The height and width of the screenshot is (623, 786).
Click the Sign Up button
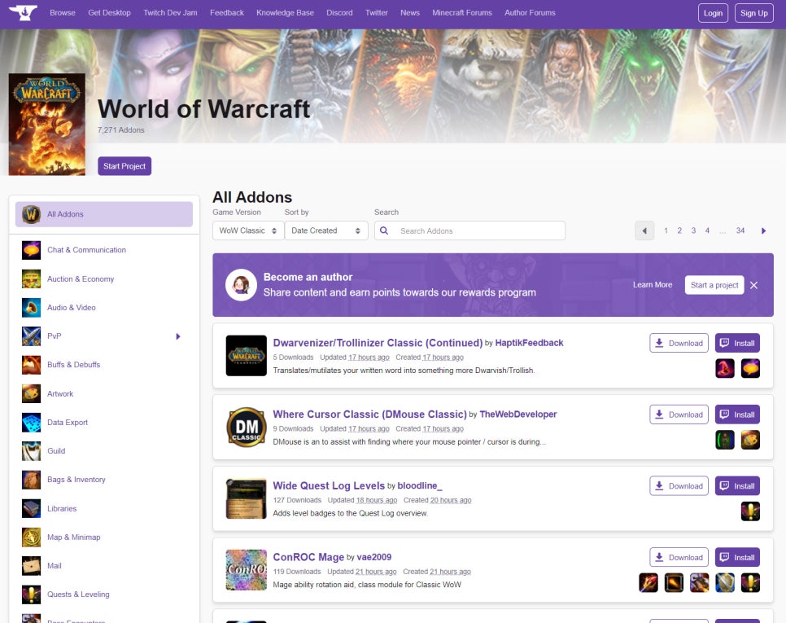(754, 13)
